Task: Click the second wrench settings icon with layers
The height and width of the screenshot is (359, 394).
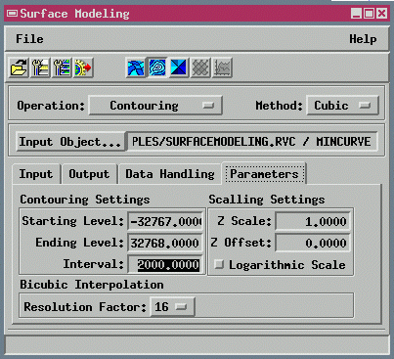Action: pyautogui.click(x=62, y=67)
